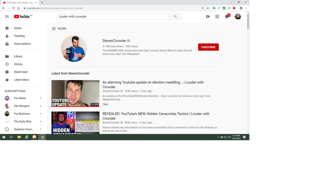324x191 pixels.
Task: Click the Watch later clock icon
Action: coord(7,72)
